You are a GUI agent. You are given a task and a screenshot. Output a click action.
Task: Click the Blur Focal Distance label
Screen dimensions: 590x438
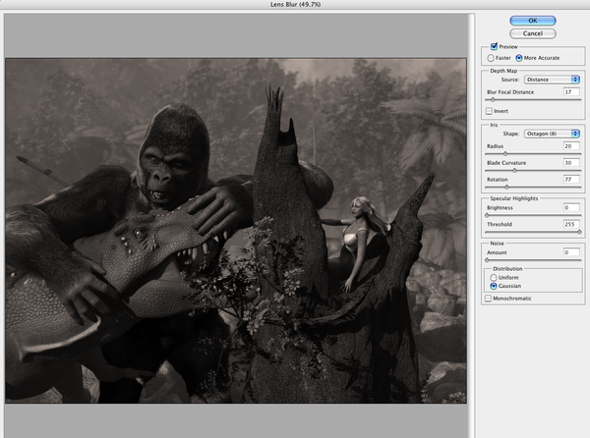510,92
